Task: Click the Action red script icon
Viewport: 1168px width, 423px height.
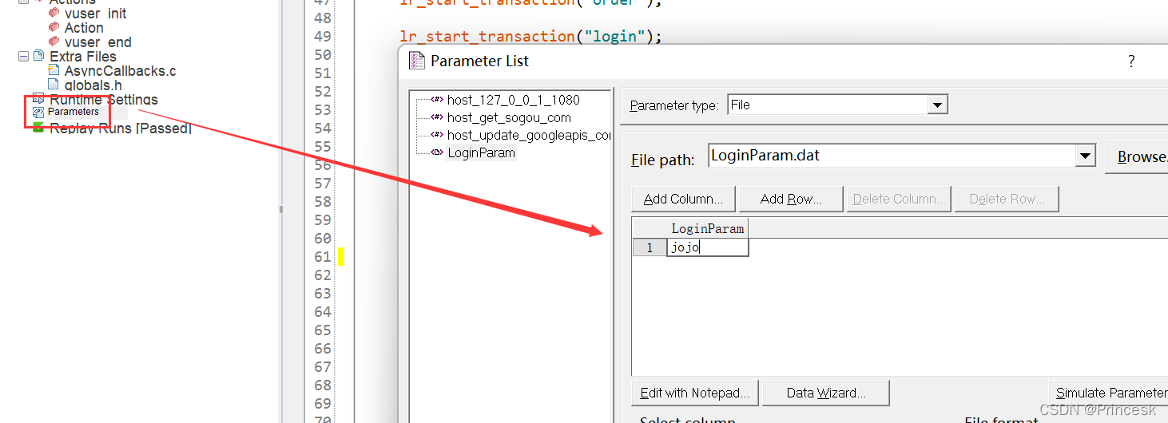Action: 54,27
